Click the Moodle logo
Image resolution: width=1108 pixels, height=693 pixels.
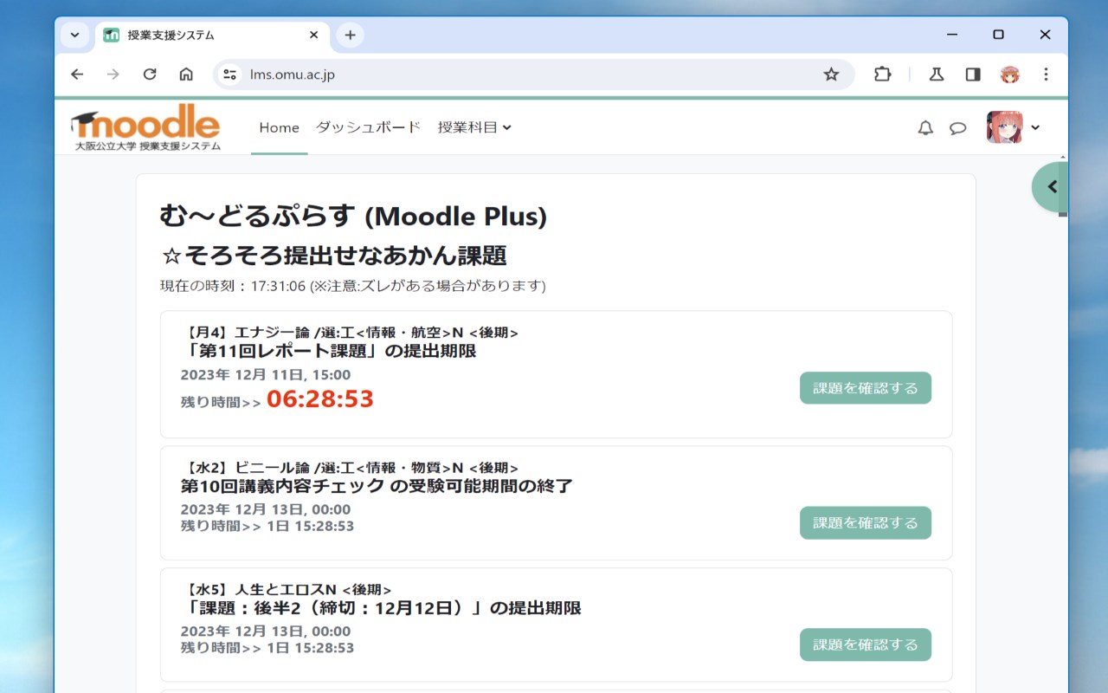pos(146,127)
